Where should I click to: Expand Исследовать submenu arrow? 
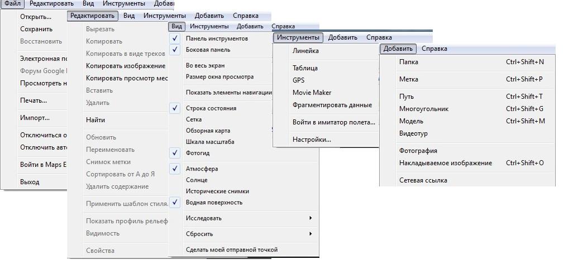click(310, 218)
